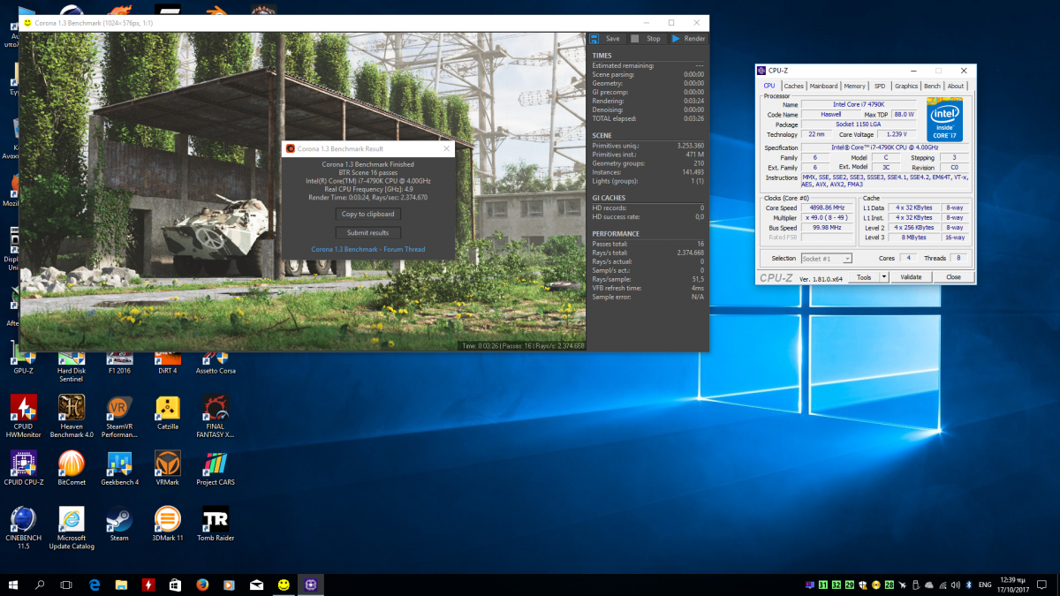Open the Catzilla benchmark shortcut
The height and width of the screenshot is (596, 1060).
pos(168,412)
